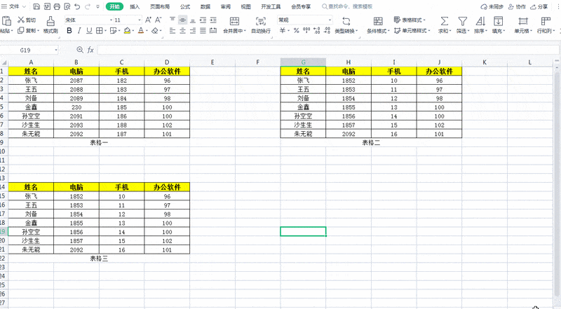Increase indent in the alignment group

pos(213,20)
